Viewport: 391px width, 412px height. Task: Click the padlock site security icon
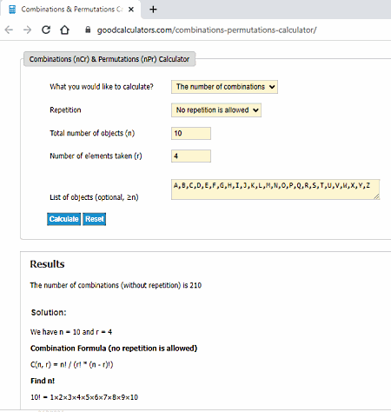pyautogui.click(x=88, y=30)
